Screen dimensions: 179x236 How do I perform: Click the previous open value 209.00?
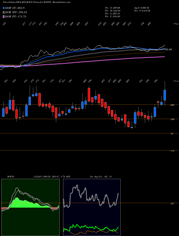116,8
